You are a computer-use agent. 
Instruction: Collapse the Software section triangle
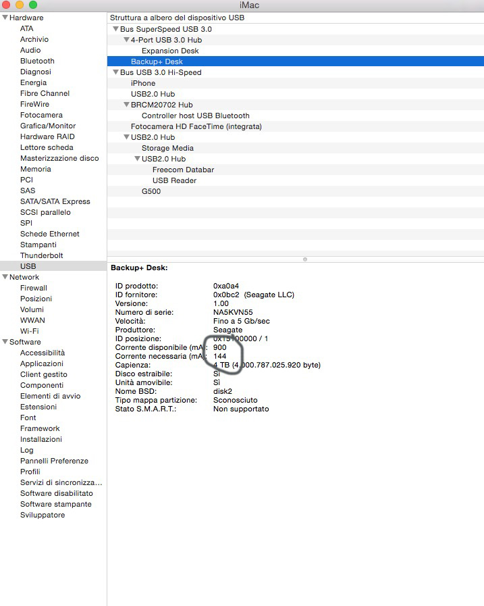tap(5, 342)
